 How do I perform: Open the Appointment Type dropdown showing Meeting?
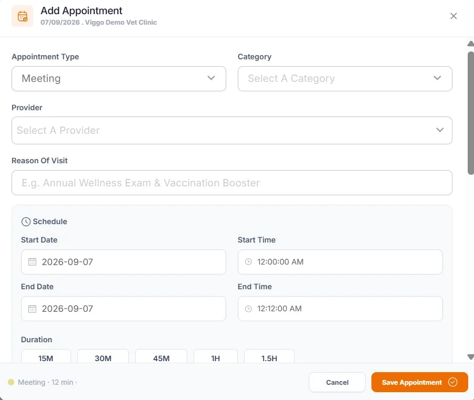[x=119, y=79]
